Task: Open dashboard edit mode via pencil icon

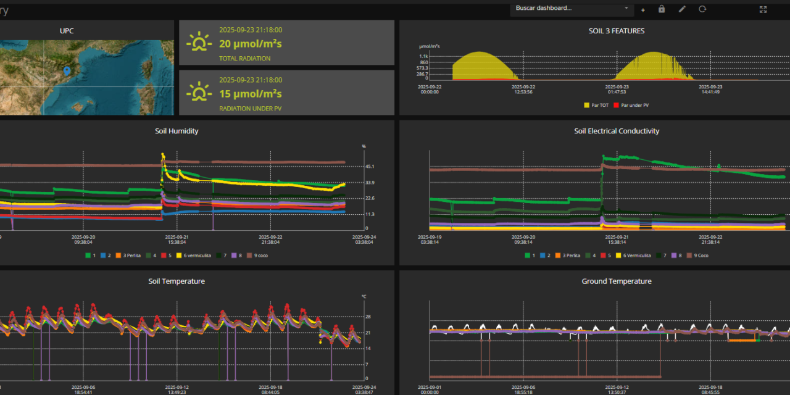Action: tap(682, 9)
